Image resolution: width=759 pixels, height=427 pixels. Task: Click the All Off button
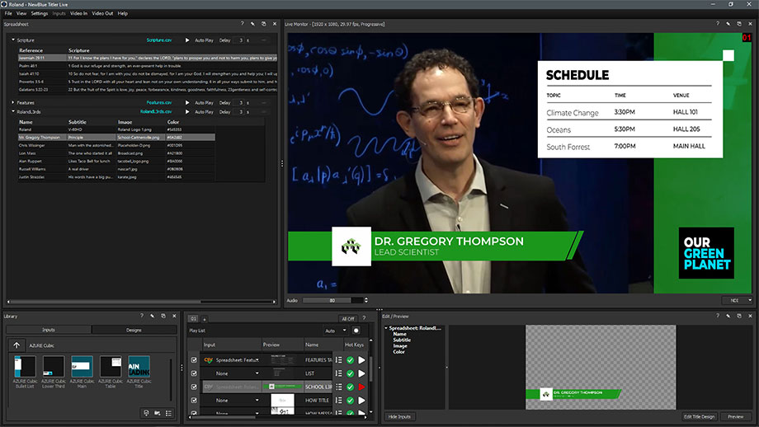[347, 319]
